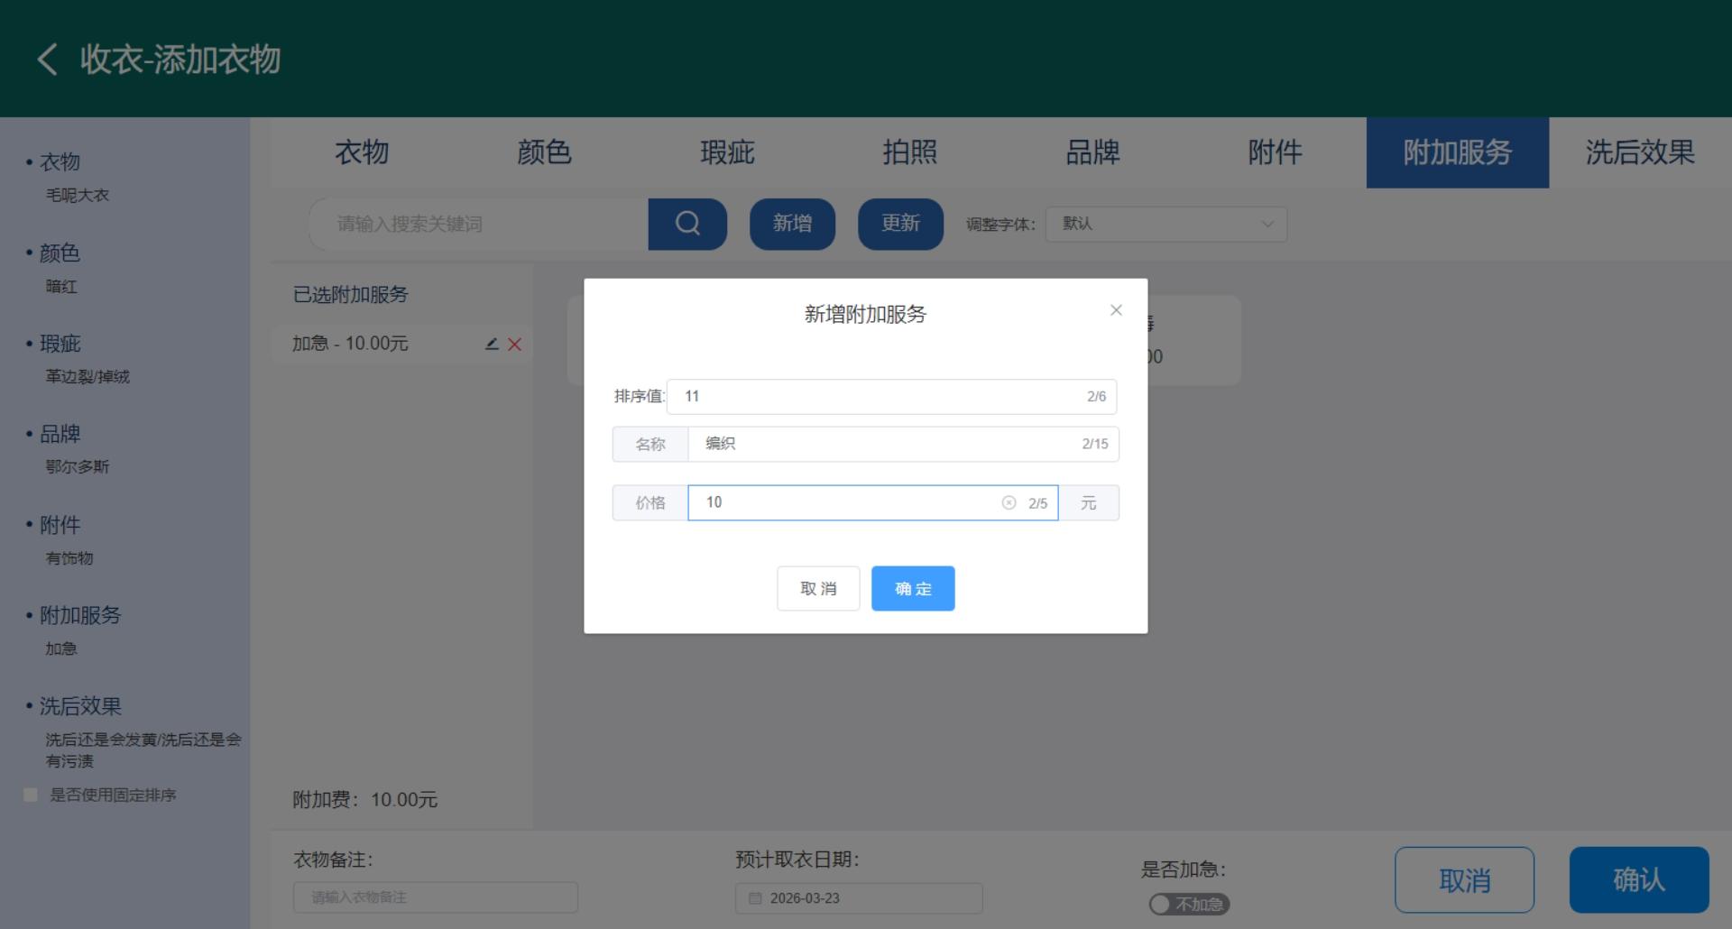This screenshot has width=1732, height=929.
Task: Toggle the 是否加急 switch
Action: point(1188,904)
